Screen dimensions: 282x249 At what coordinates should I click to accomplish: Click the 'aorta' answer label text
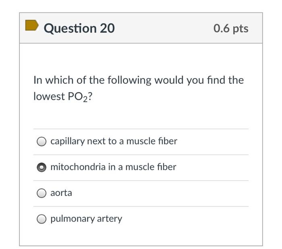point(61,193)
